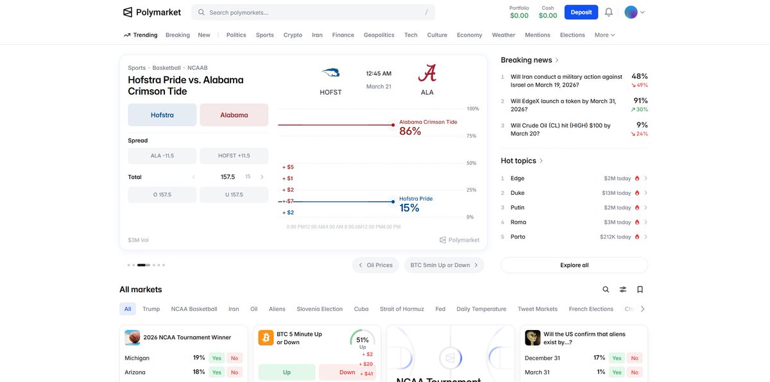
Task: Click the Alabama team logo
Action: click(x=427, y=73)
